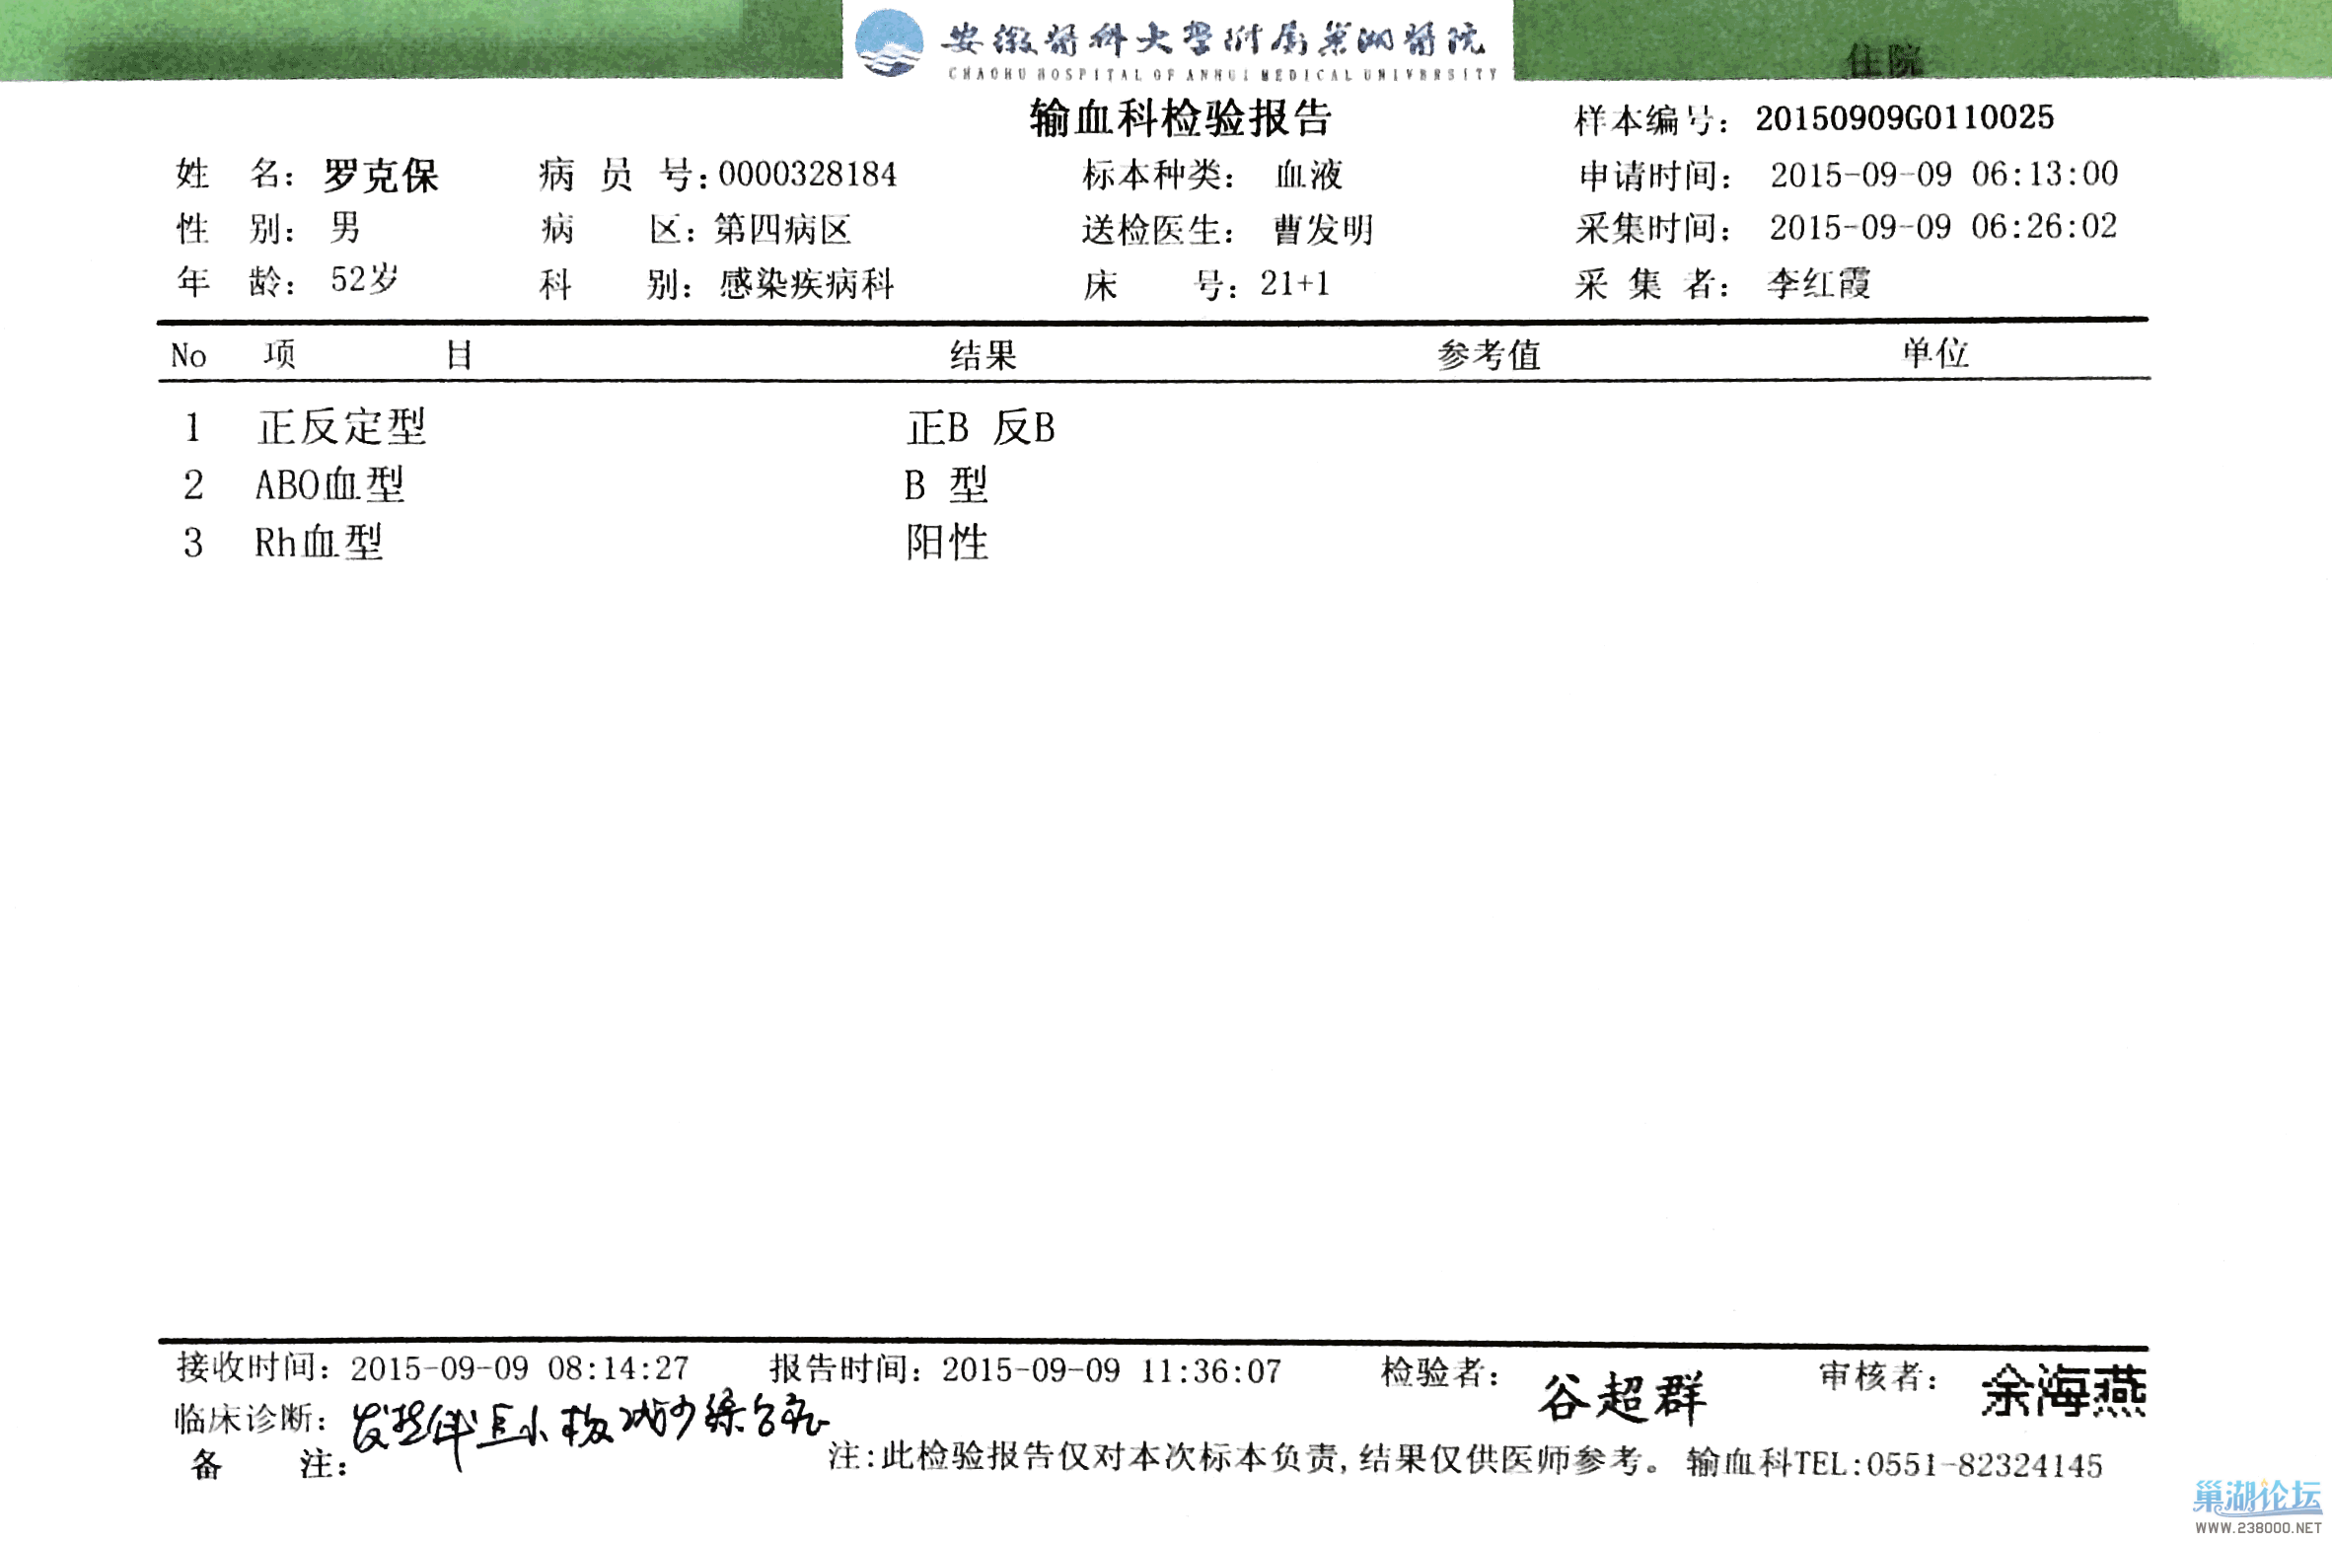Click gender value 男
The height and width of the screenshot is (1544, 2332).
tap(345, 228)
